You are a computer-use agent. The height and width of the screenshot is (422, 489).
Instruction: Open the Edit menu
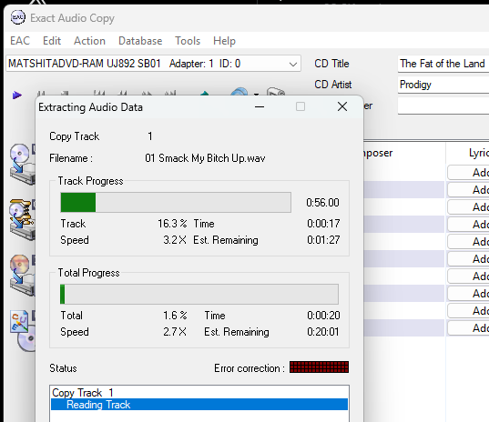[x=52, y=41]
